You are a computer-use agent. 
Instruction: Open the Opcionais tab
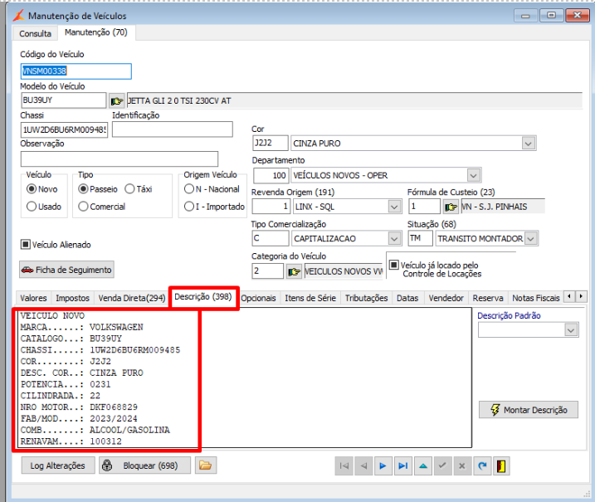click(258, 298)
